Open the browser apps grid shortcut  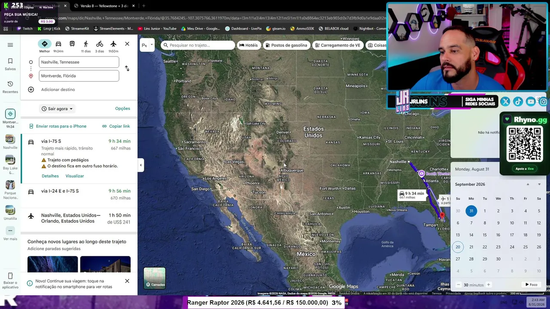pos(6,29)
